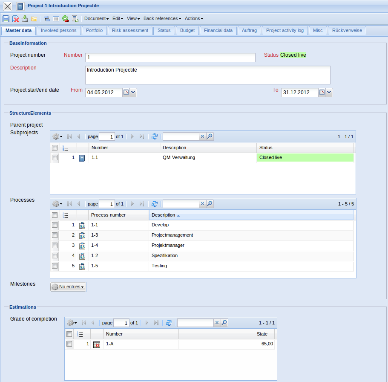Click the book icon of subproject 1.1

point(82,158)
